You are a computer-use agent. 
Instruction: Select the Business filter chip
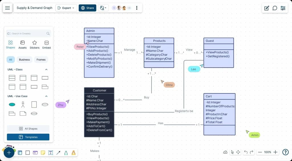(25, 60)
